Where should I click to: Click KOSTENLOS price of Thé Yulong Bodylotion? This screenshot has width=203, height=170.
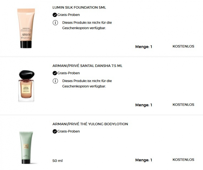click(183, 160)
